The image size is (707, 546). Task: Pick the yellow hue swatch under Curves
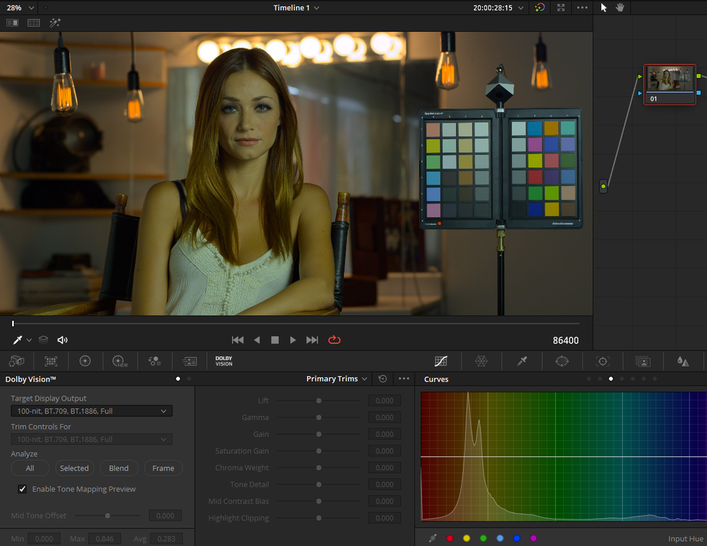tap(466, 538)
